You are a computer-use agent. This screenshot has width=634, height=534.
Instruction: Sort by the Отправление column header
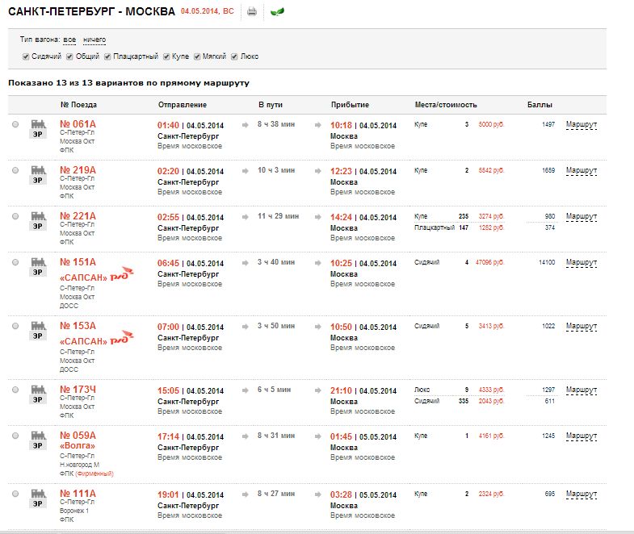(x=182, y=105)
